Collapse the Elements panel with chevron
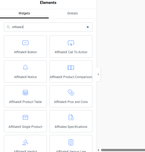The height and width of the screenshot is (152, 145). [98, 74]
